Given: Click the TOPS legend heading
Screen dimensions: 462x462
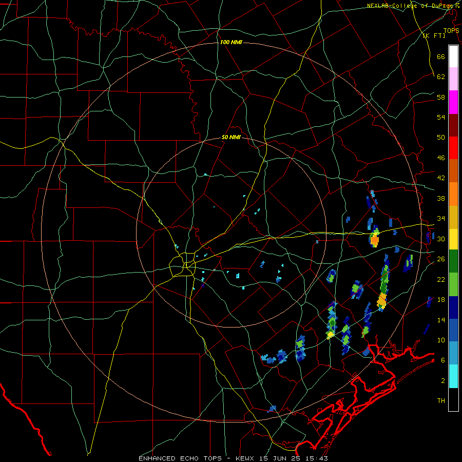Looking at the screenshot, I should click(451, 31).
